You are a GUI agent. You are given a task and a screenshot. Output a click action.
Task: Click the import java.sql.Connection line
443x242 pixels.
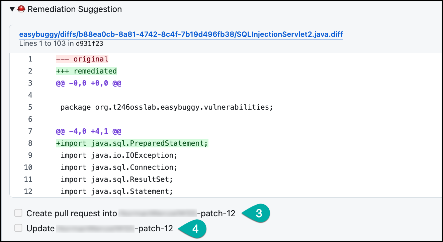click(119, 167)
